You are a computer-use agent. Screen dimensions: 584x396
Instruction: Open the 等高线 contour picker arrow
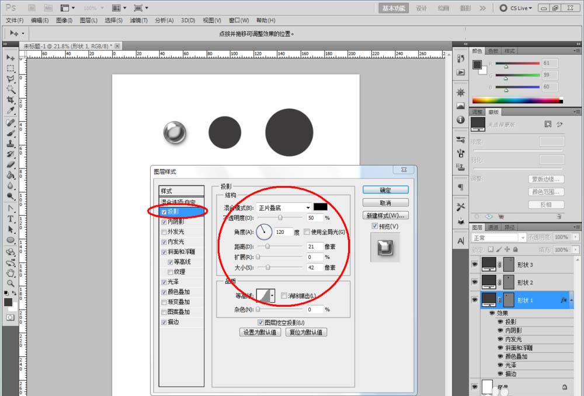point(272,296)
